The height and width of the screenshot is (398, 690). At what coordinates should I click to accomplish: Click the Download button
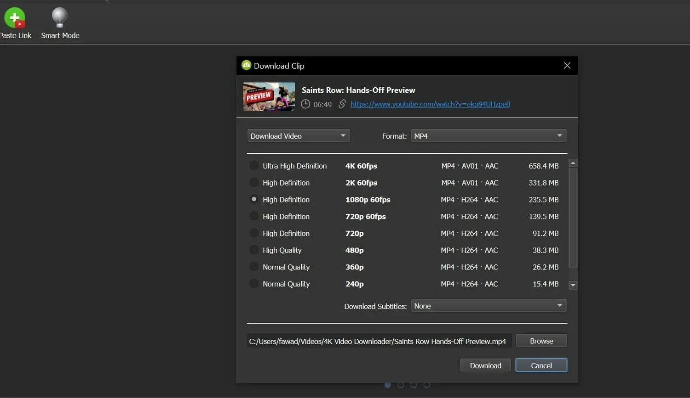click(485, 365)
